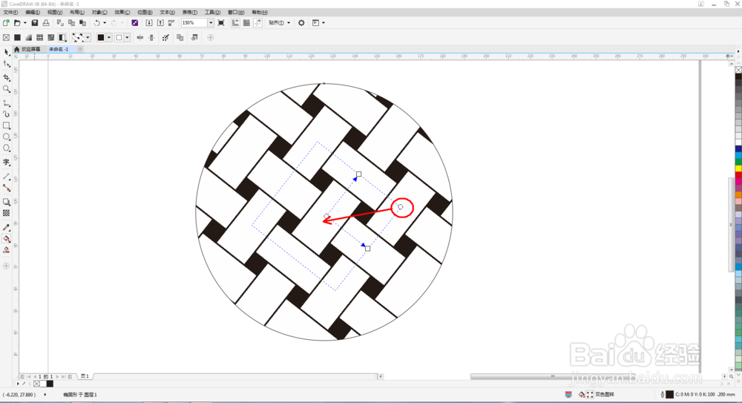Viewport: 742px width, 403px height.
Task: Select the Parallel Dimension tool
Action: point(6,176)
